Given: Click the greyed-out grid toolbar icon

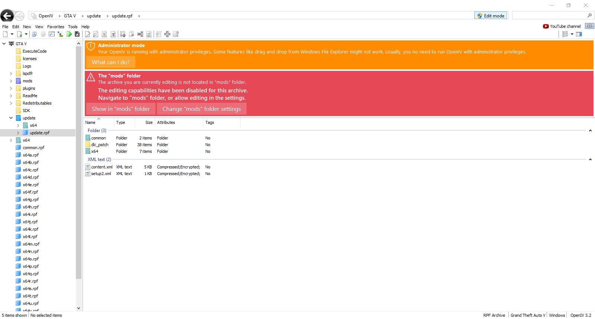Looking at the screenshot, I should pos(43,34).
